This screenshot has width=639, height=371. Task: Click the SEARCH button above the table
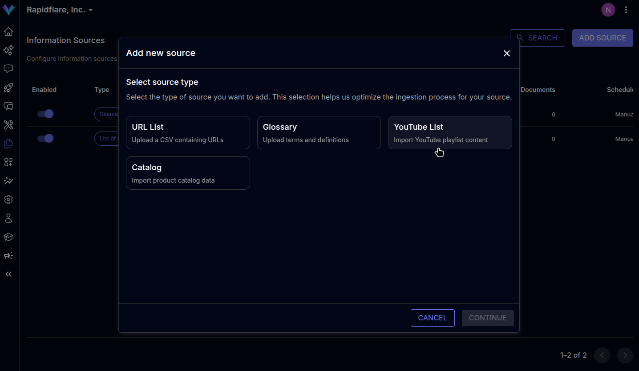click(x=537, y=38)
